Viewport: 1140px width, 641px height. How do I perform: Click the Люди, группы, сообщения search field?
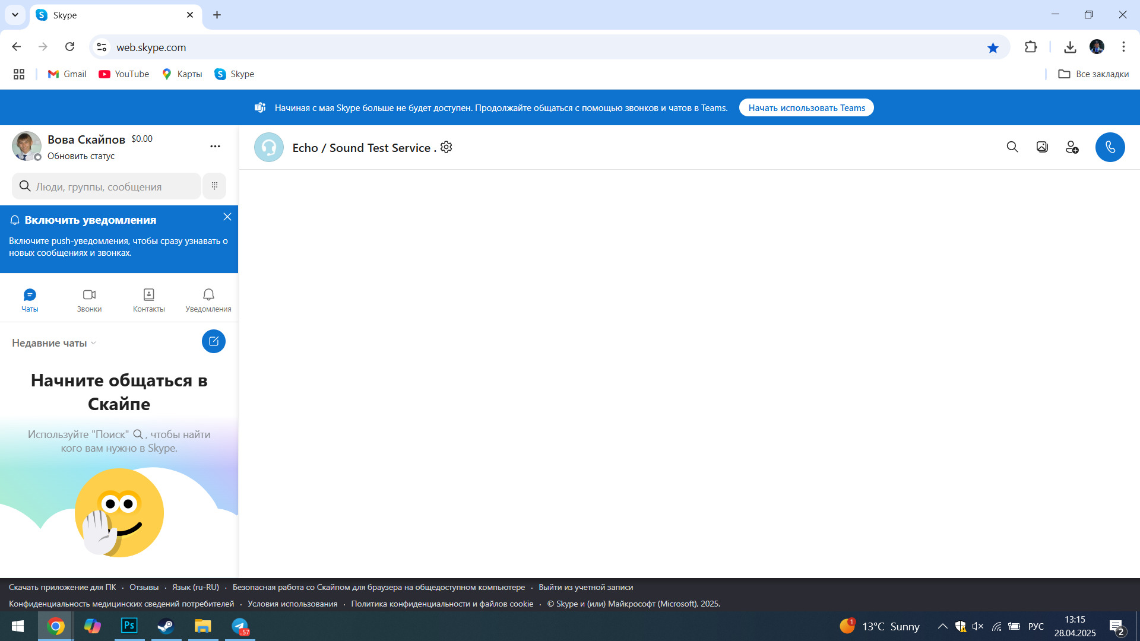click(x=107, y=186)
